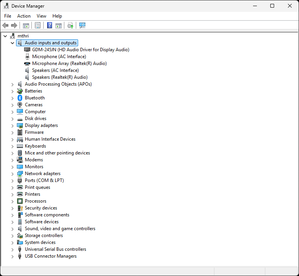Expand the Monitors category chevron
This screenshot has height=276, width=299.
pyautogui.click(x=12, y=167)
